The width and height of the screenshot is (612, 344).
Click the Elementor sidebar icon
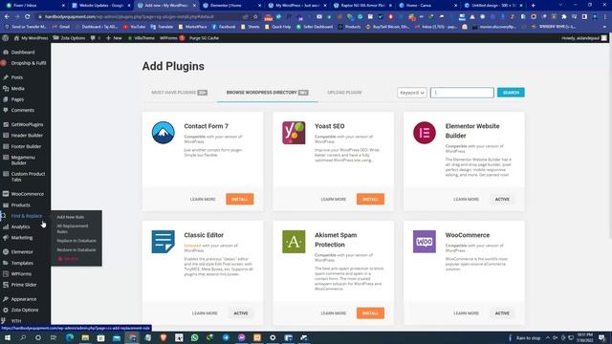pos(6,252)
